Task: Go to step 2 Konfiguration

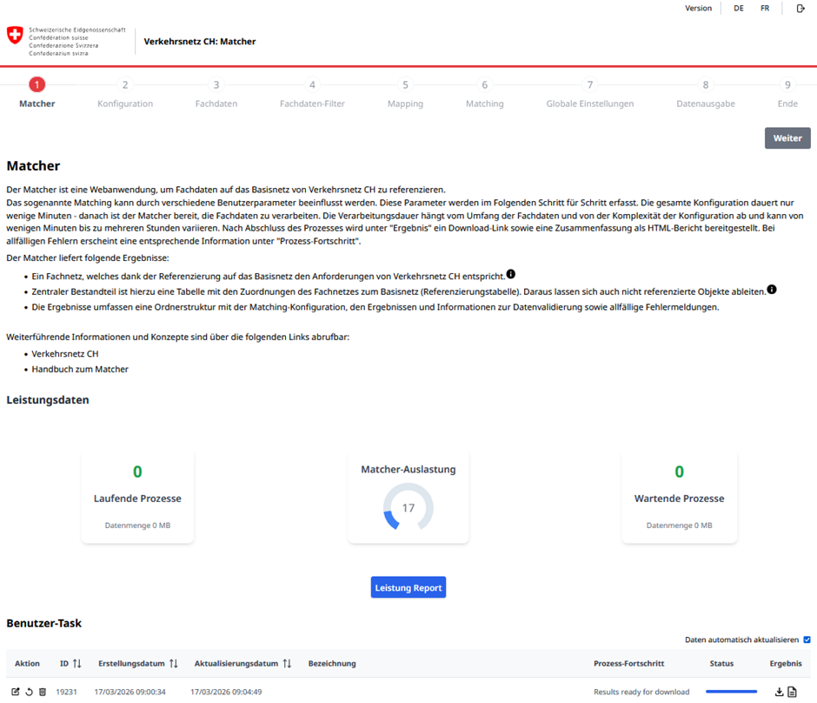Action: 125,85
